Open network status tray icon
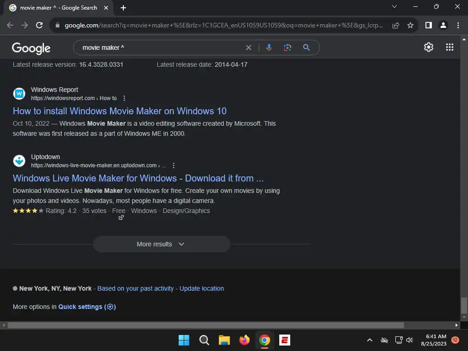 click(399, 340)
